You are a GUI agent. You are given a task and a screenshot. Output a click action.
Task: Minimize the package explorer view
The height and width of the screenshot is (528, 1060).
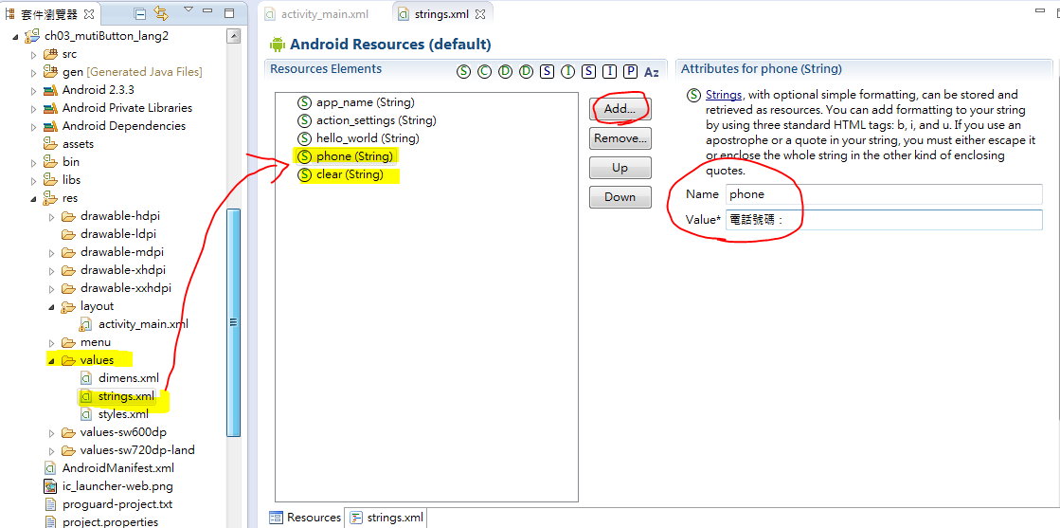tap(207, 11)
